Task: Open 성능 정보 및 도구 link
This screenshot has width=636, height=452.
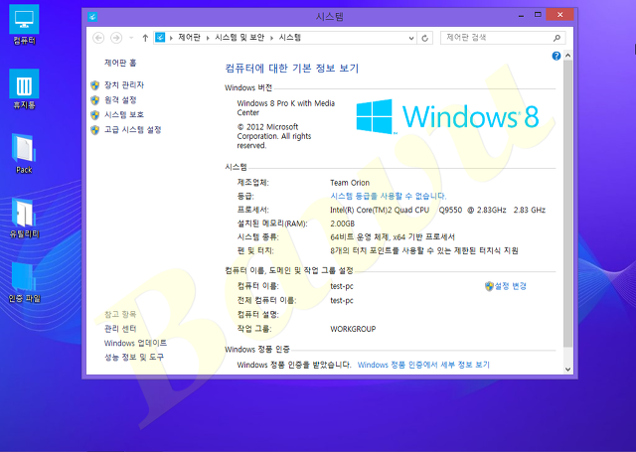Action: [134, 358]
